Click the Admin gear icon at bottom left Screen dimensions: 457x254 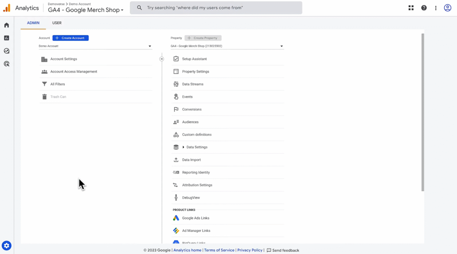[x=6, y=246]
